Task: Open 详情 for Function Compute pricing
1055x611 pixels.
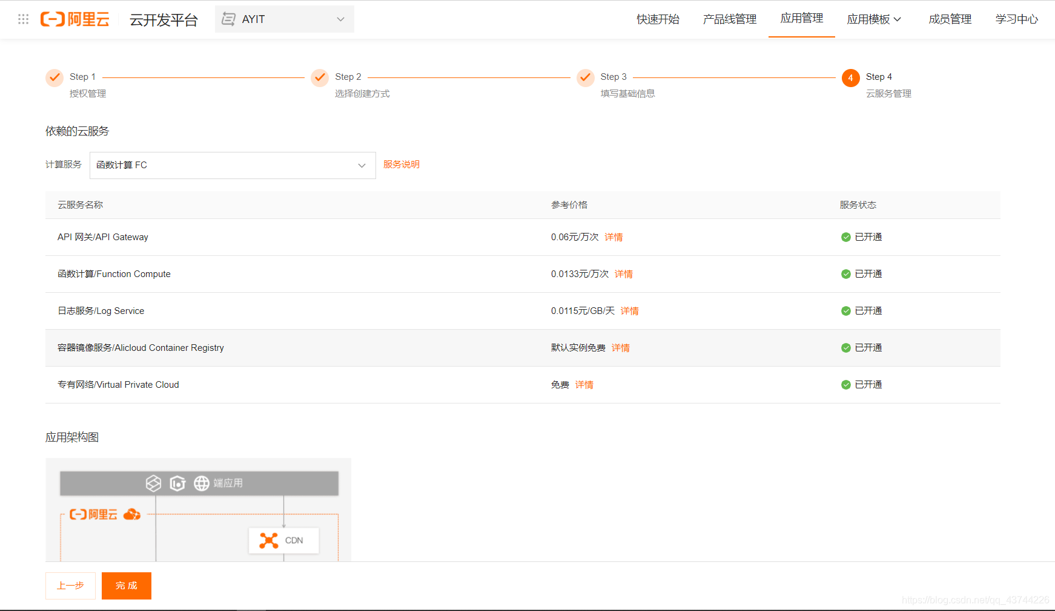Action: [624, 274]
